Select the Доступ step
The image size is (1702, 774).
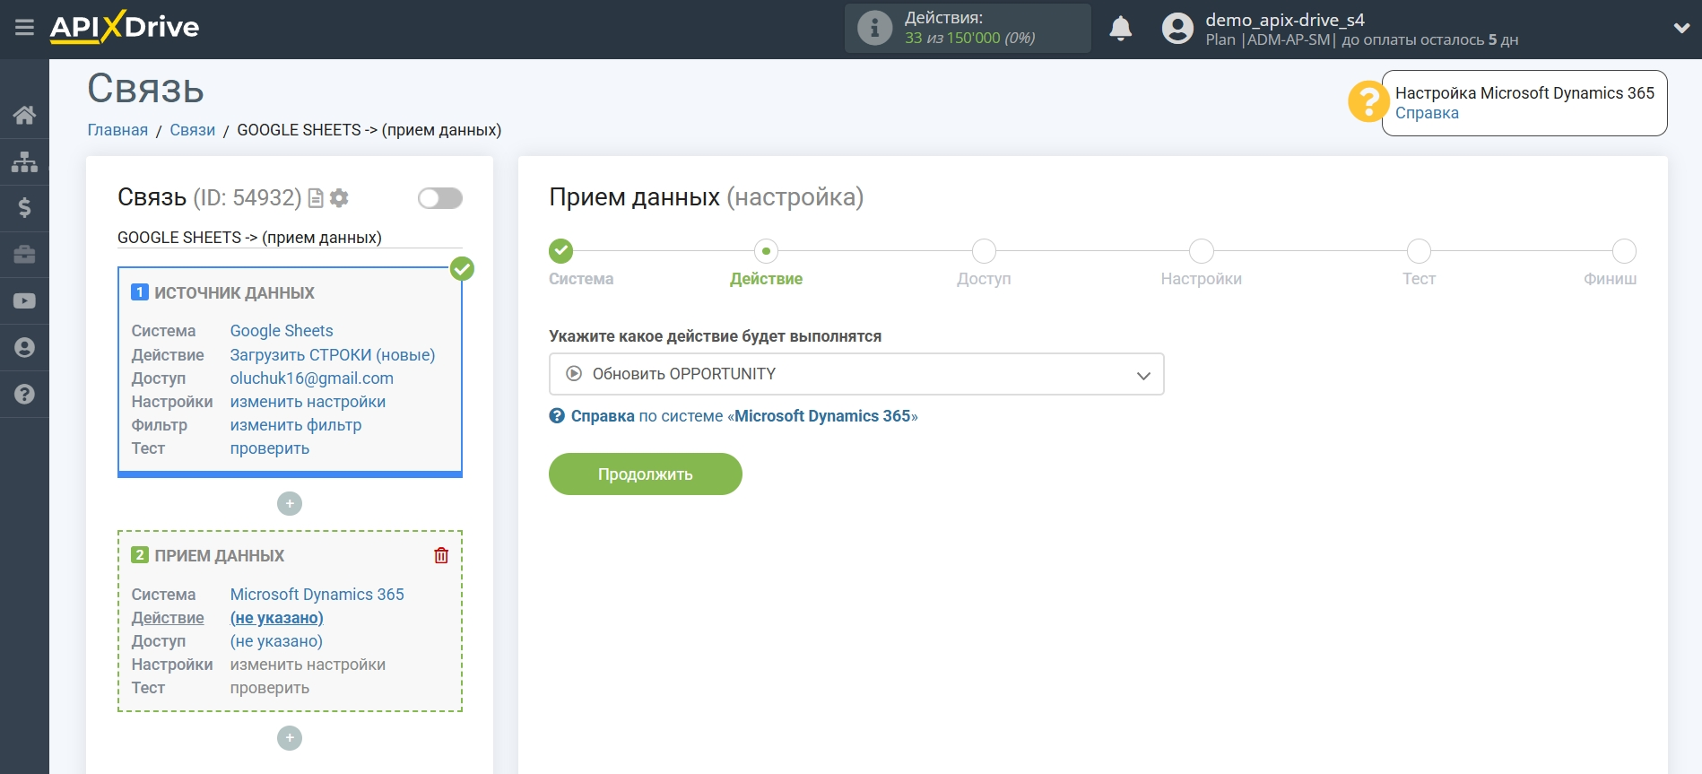pos(984,251)
